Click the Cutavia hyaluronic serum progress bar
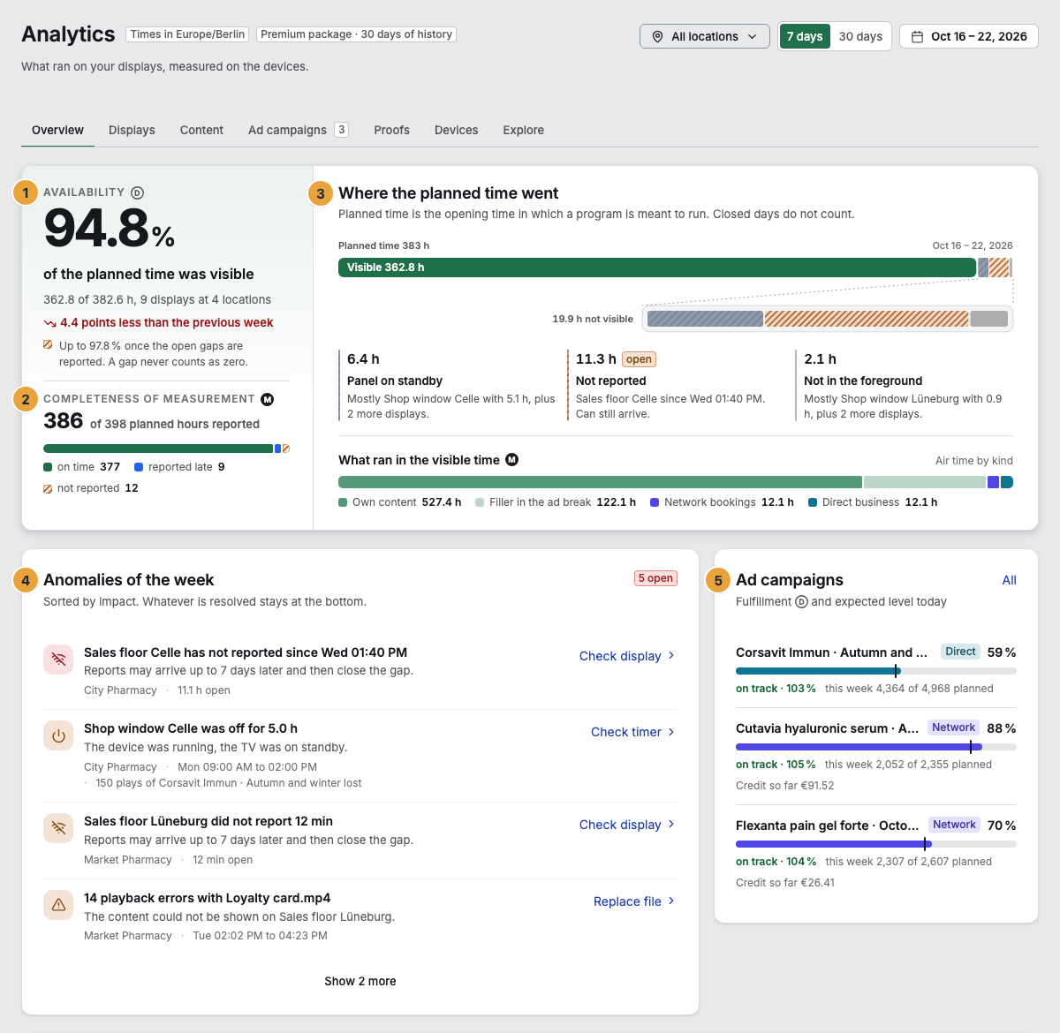This screenshot has height=1033, width=1060. (x=876, y=747)
